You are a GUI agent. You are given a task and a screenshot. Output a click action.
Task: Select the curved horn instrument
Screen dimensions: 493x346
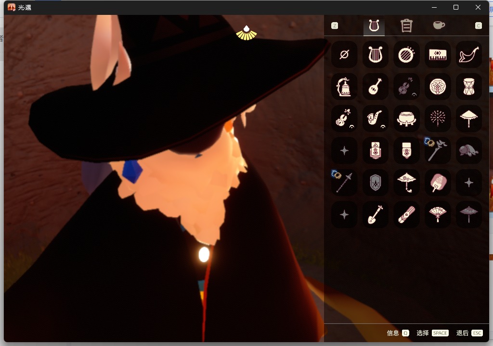468,55
